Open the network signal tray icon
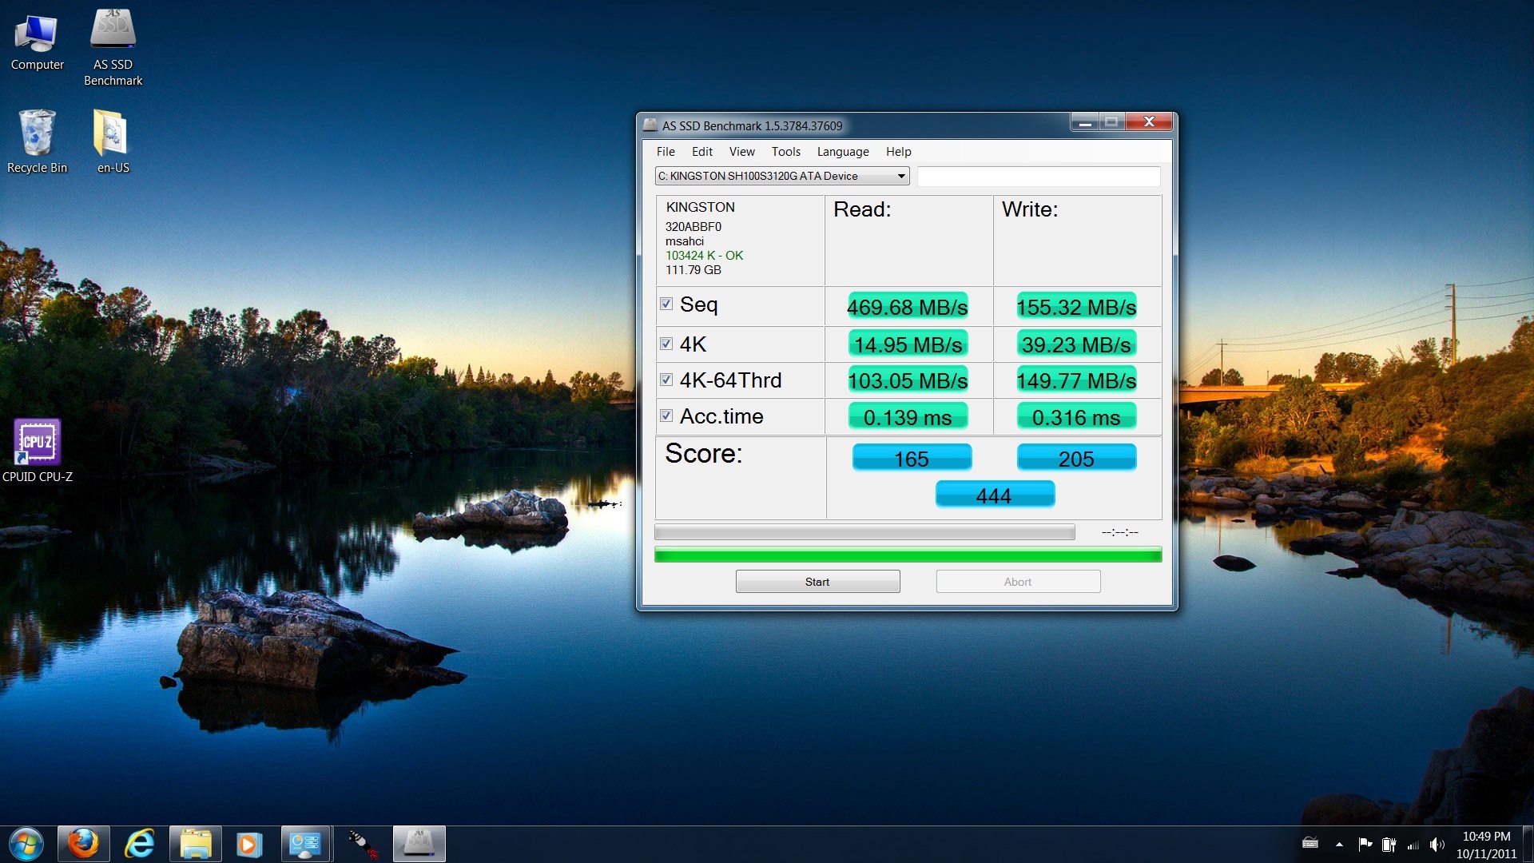This screenshot has width=1534, height=863. coord(1413,845)
